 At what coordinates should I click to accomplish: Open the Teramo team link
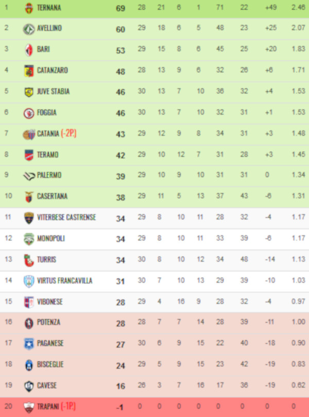(x=47, y=155)
